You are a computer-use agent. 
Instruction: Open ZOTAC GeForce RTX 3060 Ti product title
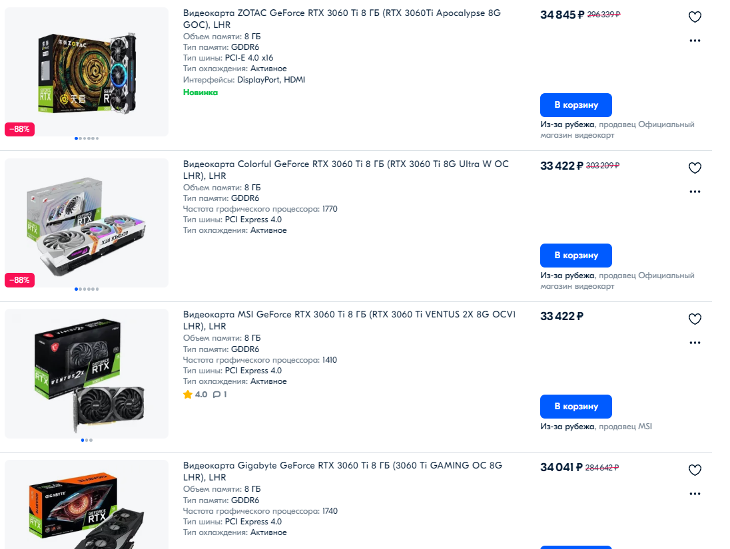pos(342,19)
